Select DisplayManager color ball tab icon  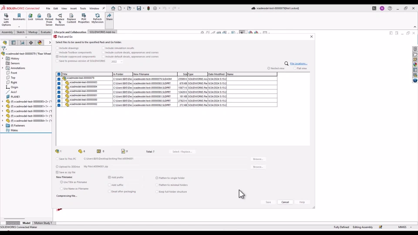coord(40,43)
